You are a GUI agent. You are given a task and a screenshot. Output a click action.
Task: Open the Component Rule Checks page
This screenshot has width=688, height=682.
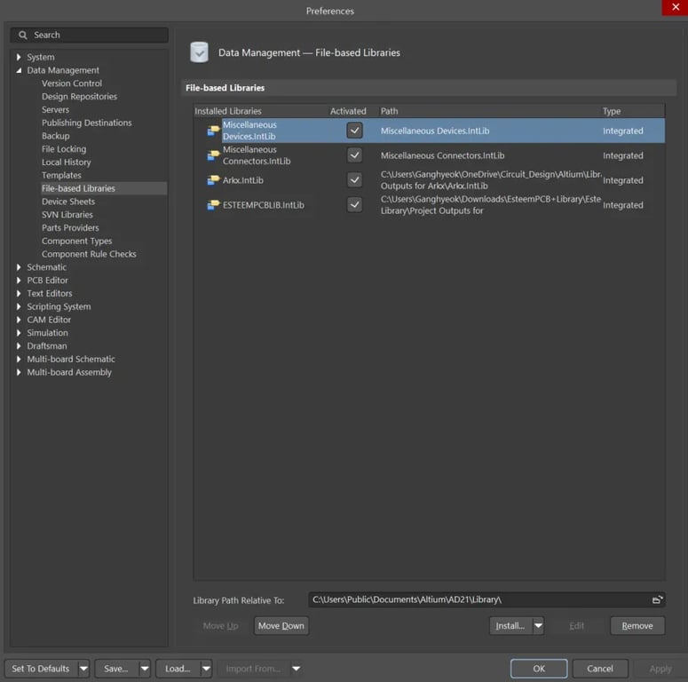(x=89, y=255)
